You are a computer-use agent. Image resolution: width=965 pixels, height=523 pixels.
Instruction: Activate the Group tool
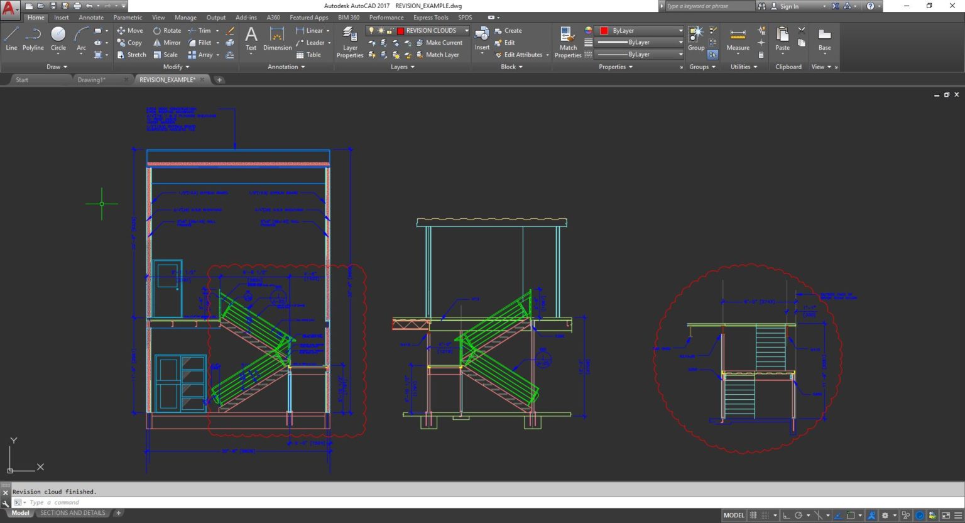pos(695,38)
